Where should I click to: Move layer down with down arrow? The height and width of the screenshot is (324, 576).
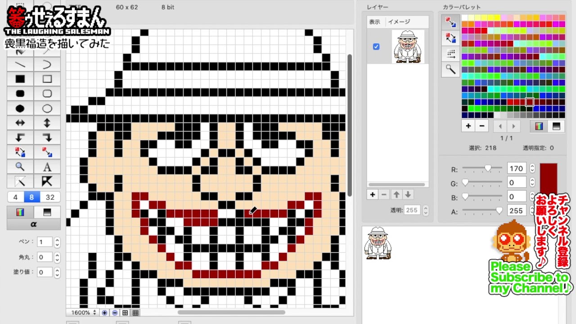tap(408, 194)
